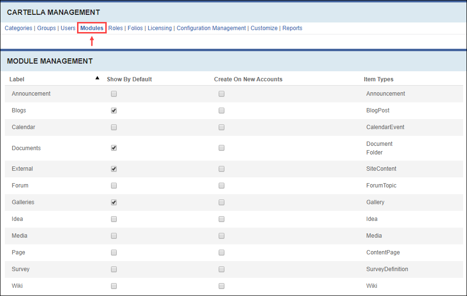The image size is (467, 296).
Task: Select the Modules link
Action: coord(92,28)
